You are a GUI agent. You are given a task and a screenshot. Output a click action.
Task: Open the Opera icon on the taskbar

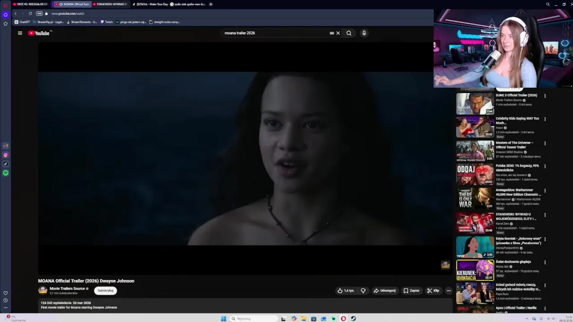pyautogui.click(x=343, y=319)
